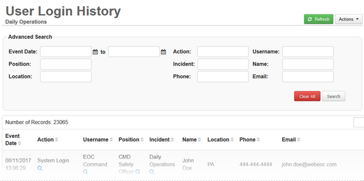Expand the Actions dropdown menu
Image resolution: width=364 pixels, height=181 pixels.
coord(348,19)
